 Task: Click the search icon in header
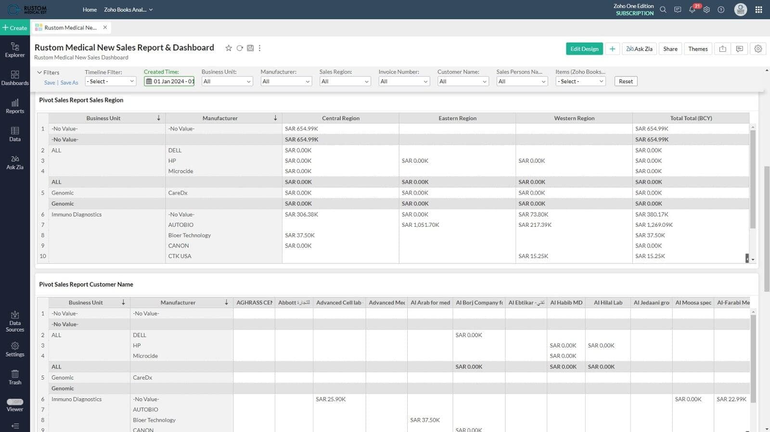coord(663,10)
